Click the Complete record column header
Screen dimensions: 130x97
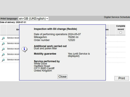(x=121, y=28)
